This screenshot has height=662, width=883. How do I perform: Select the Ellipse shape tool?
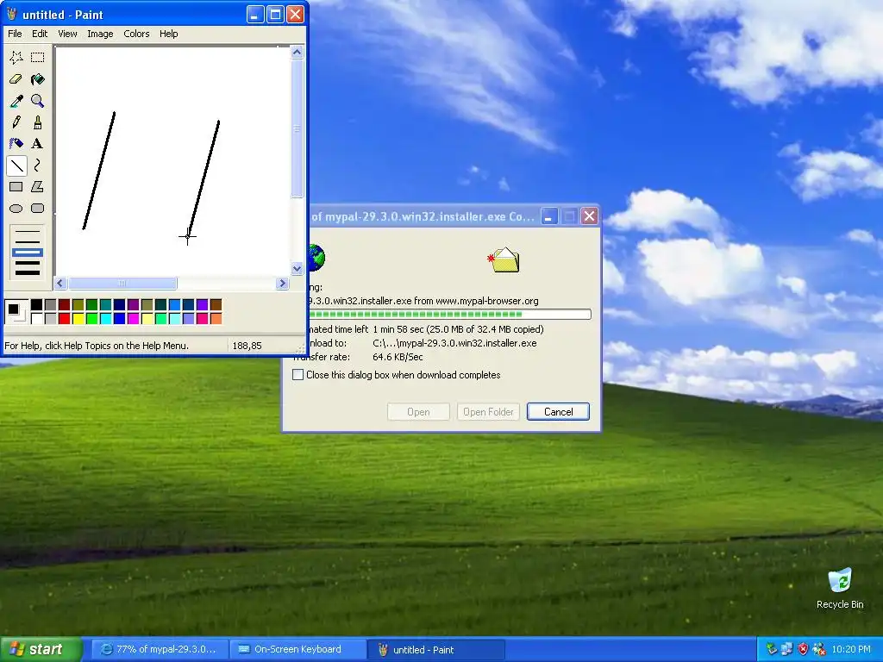click(16, 209)
